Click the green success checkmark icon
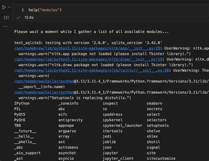 click(x=19, y=18)
